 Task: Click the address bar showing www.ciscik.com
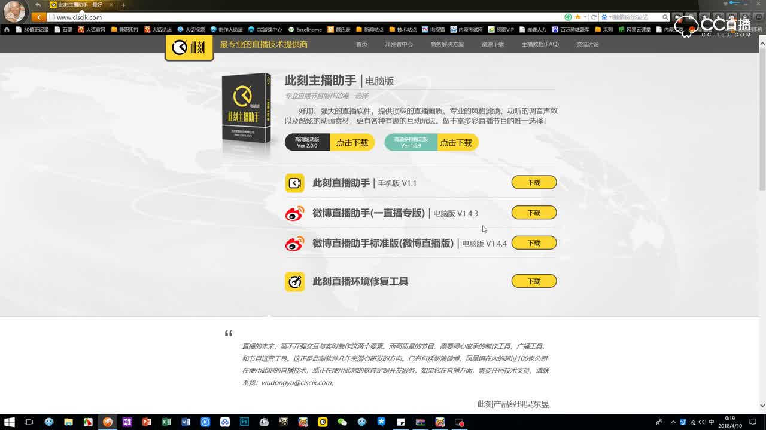pyautogui.click(x=305, y=17)
